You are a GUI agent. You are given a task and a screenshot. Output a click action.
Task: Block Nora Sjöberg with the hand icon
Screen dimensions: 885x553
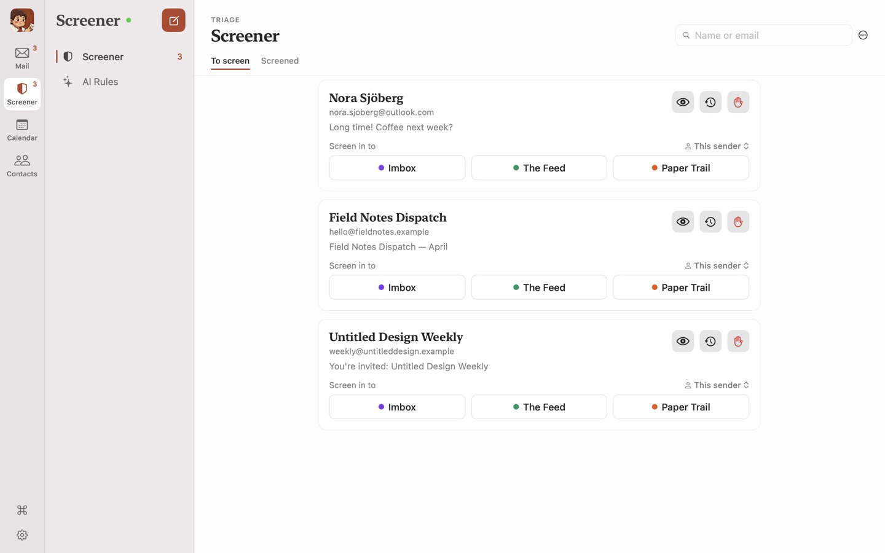pyautogui.click(x=738, y=102)
